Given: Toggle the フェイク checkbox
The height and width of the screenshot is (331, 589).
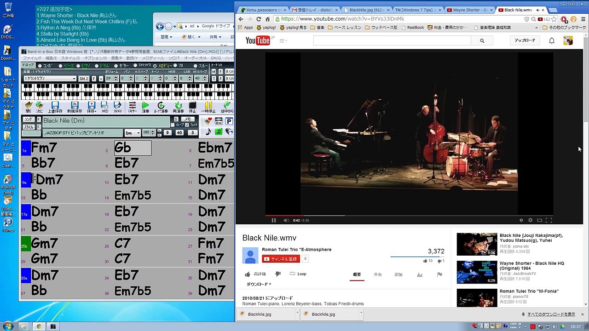Looking at the screenshot, I should coord(187,125).
